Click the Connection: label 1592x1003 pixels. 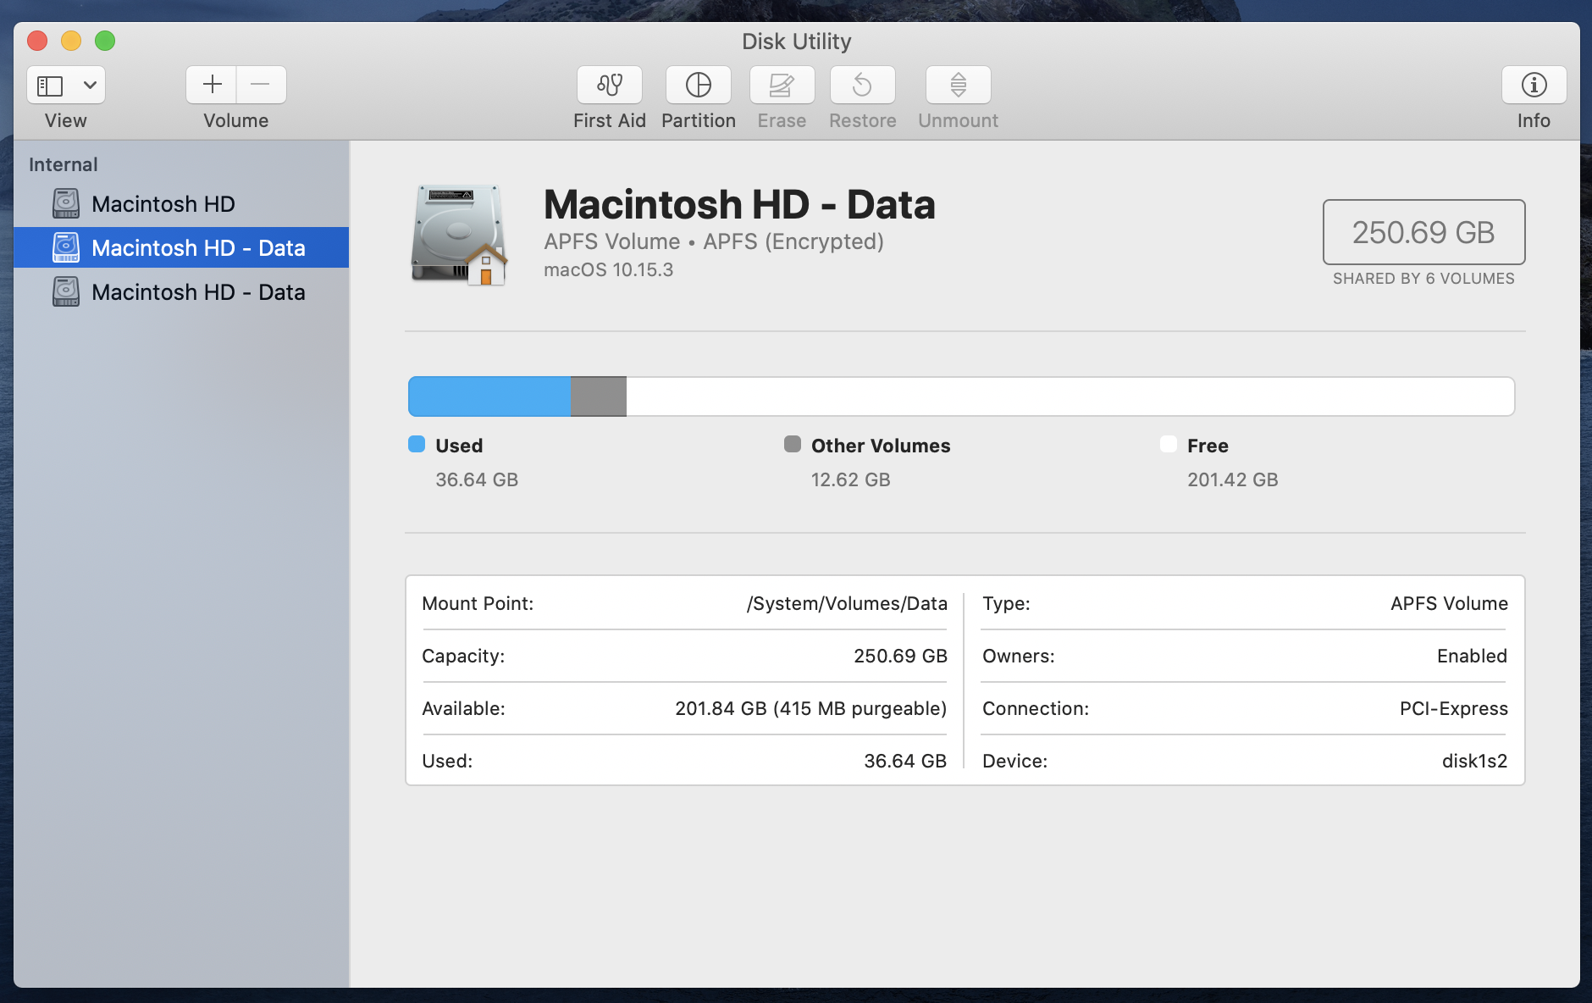(1036, 708)
